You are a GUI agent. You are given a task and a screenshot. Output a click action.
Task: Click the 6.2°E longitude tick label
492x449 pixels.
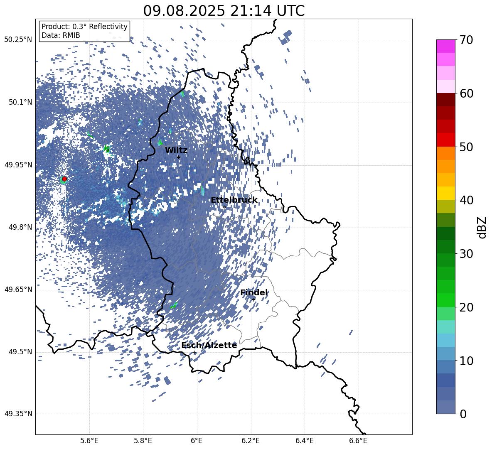[251, 441]
